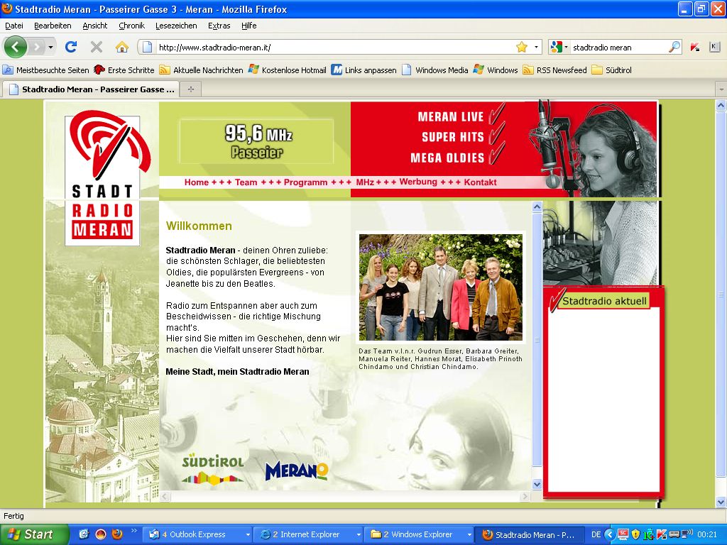Open the Lesezeichen menu
This screenshot has width=727, height=545.
pos(176,26)
